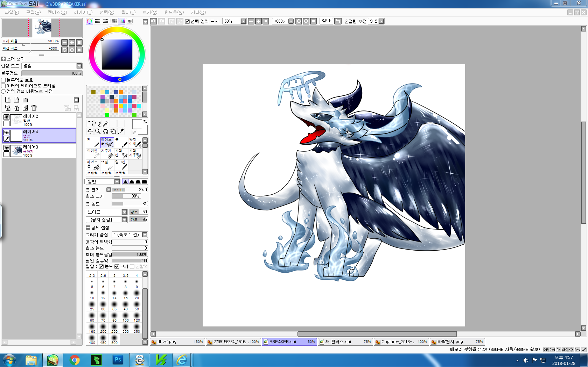Choose the 잉크펜 ink pen tool
588x367 pixels.
(121, 165)
